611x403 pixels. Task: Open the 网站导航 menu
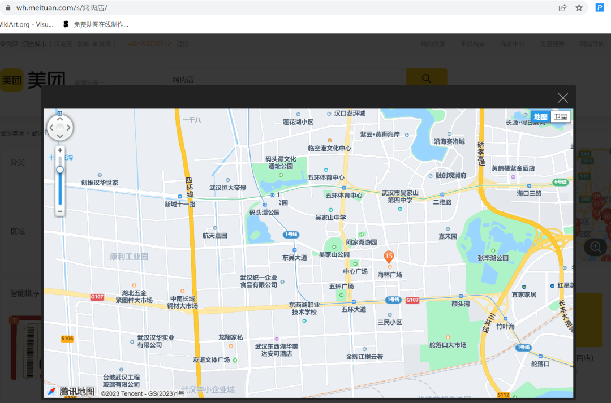592,44
